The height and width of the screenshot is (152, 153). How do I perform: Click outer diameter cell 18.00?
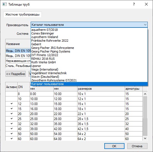point(65,109)
